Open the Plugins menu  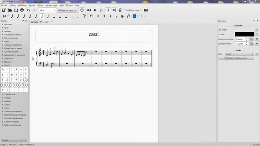(x=69, y=5)
